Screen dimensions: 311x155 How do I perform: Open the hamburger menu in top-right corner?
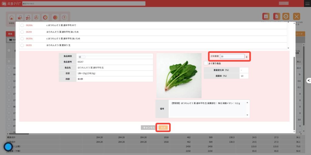tap(307, 3)
